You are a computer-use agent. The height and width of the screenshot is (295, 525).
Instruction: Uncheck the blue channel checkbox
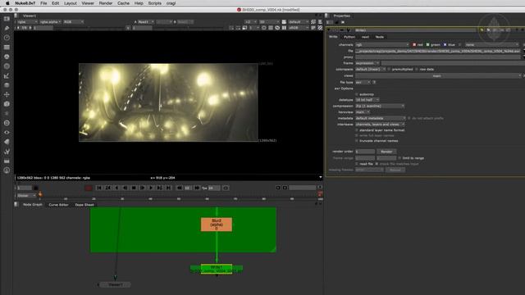[x=445, y=44]
